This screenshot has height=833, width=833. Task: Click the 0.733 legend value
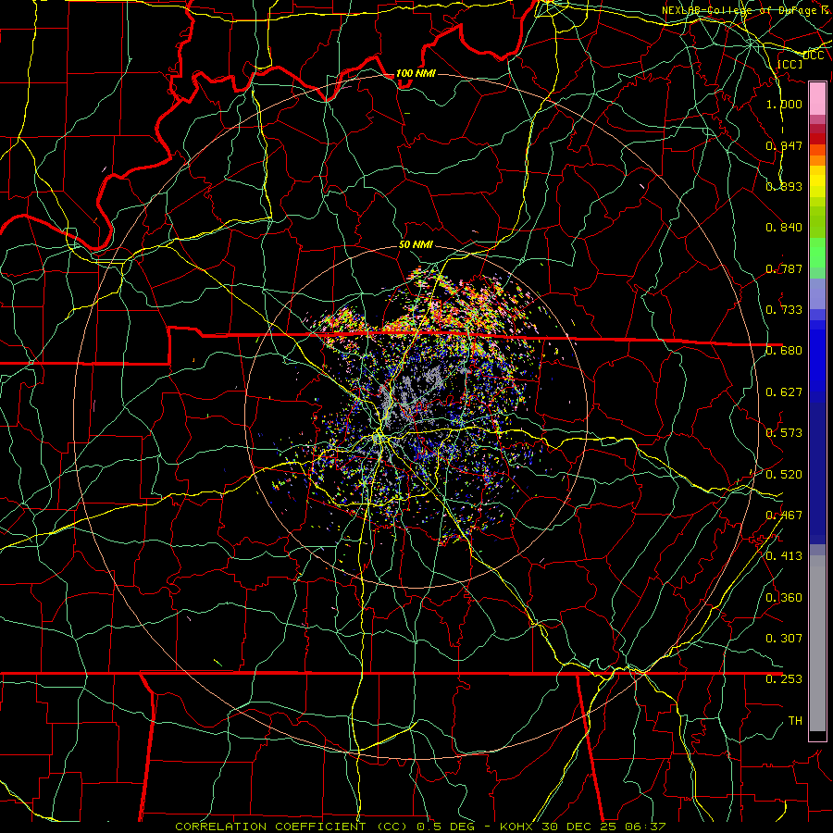point(784,309)
